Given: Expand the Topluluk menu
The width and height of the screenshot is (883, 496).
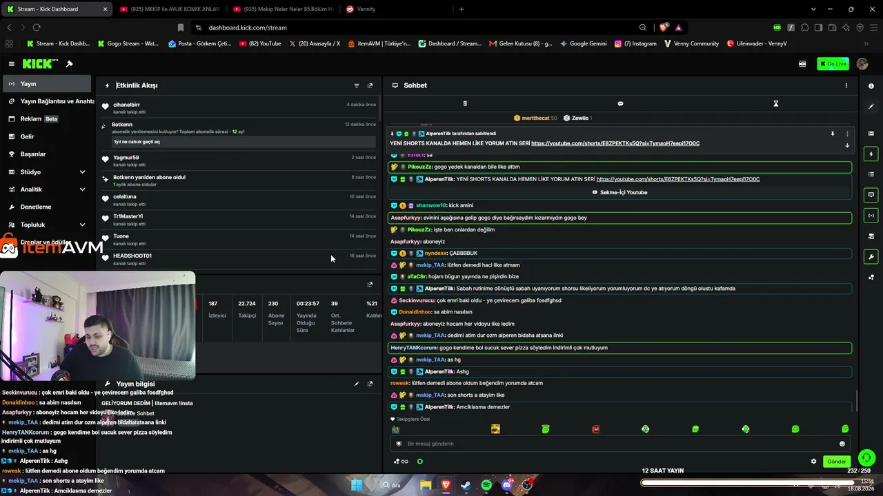Looking at the screenshot, I should (46, 225).
